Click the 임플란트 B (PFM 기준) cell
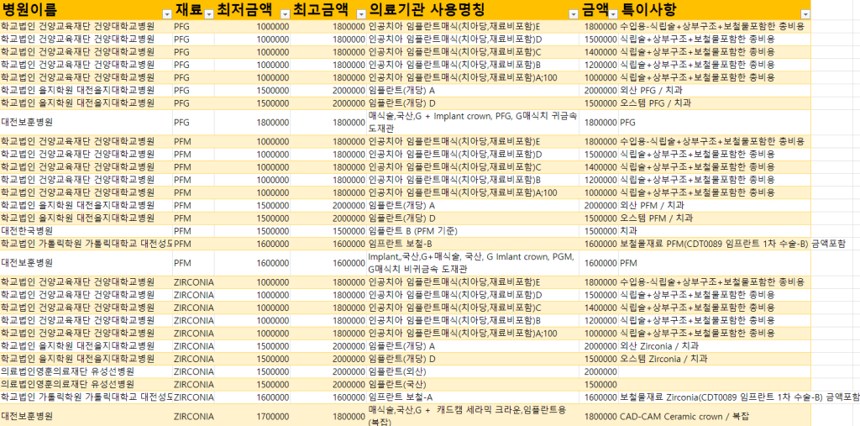Viewport: 860px width, 426px height. click(x=475, y=231)
